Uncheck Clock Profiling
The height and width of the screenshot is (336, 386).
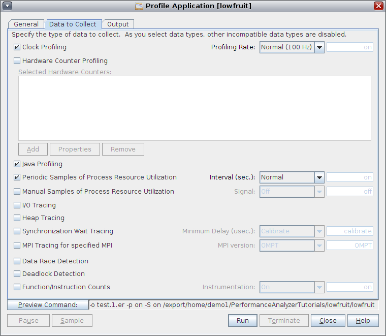[x=17, y=47]
